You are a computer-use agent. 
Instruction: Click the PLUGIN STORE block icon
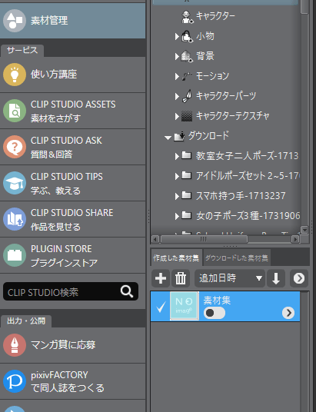tap(15, 255)
